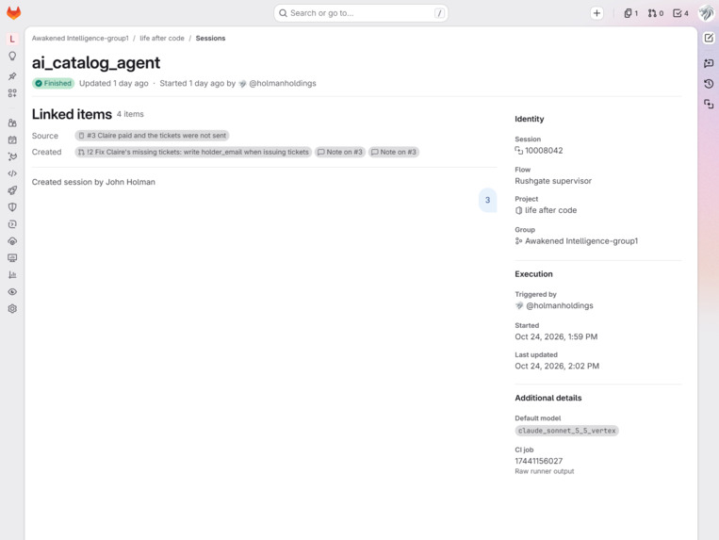Open the create new plus menu

[x=596, y=13]
